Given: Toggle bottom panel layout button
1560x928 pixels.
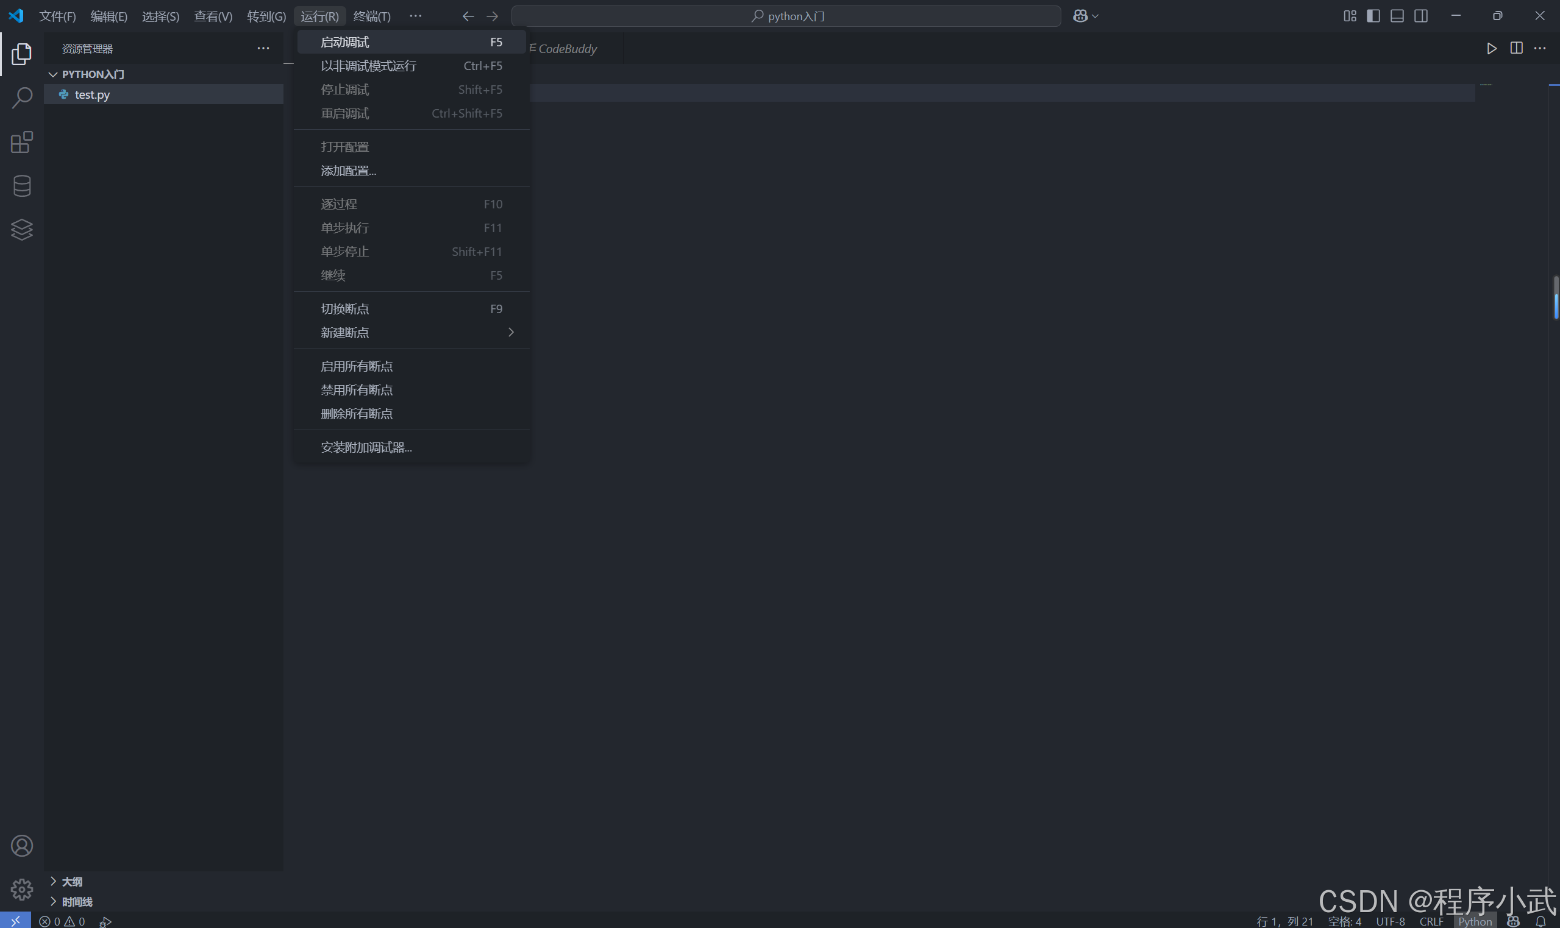Looking at the screenshot, I should pos(1397,16).
